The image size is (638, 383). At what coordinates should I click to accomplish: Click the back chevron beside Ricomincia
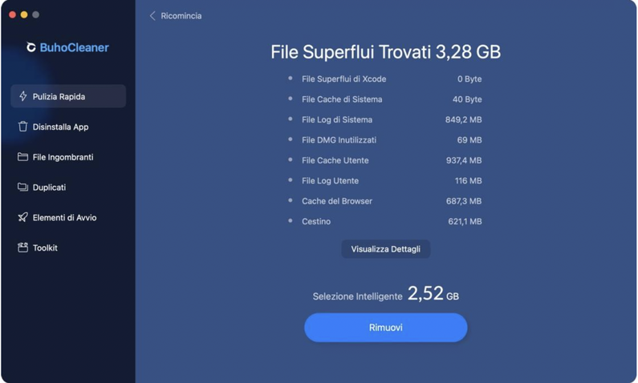click(x=152, y=16)
